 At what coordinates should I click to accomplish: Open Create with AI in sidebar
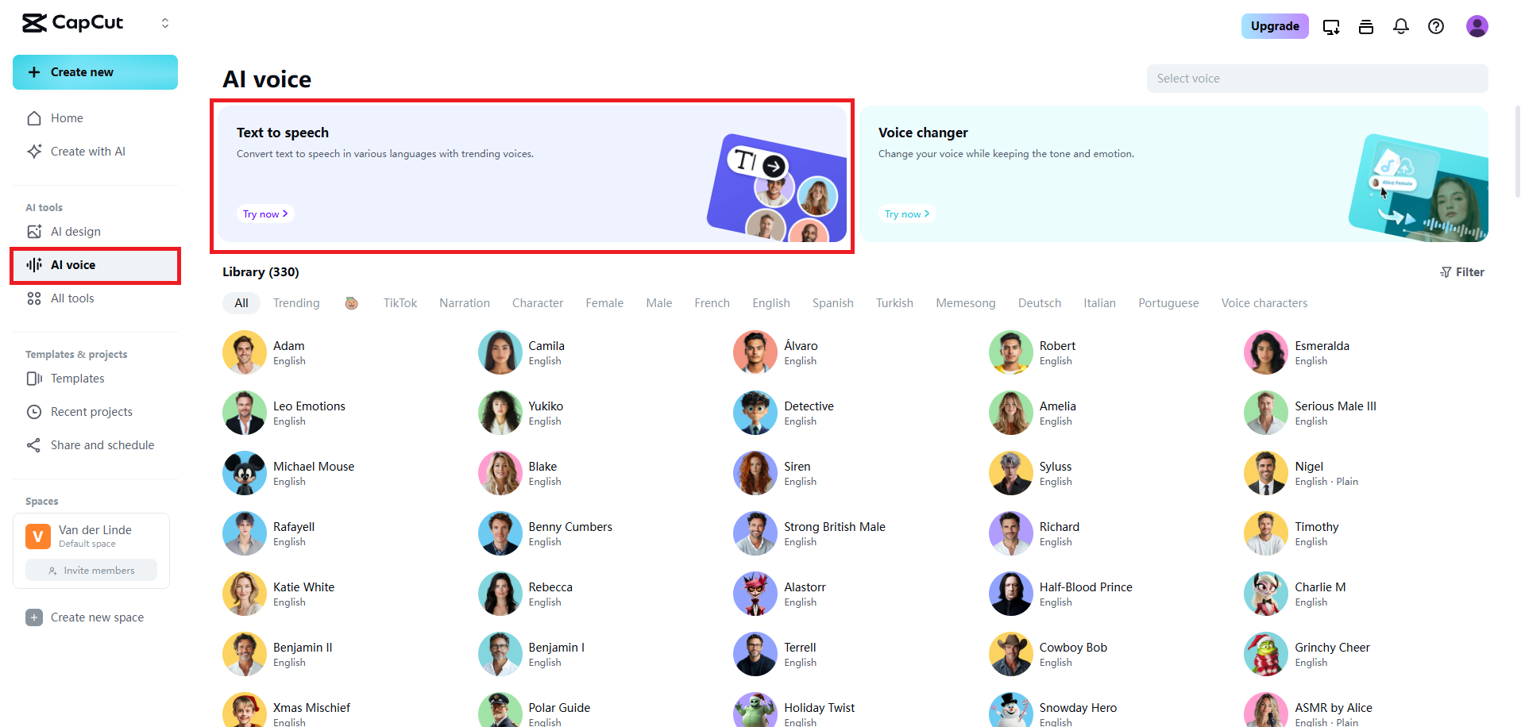[95, 152]
